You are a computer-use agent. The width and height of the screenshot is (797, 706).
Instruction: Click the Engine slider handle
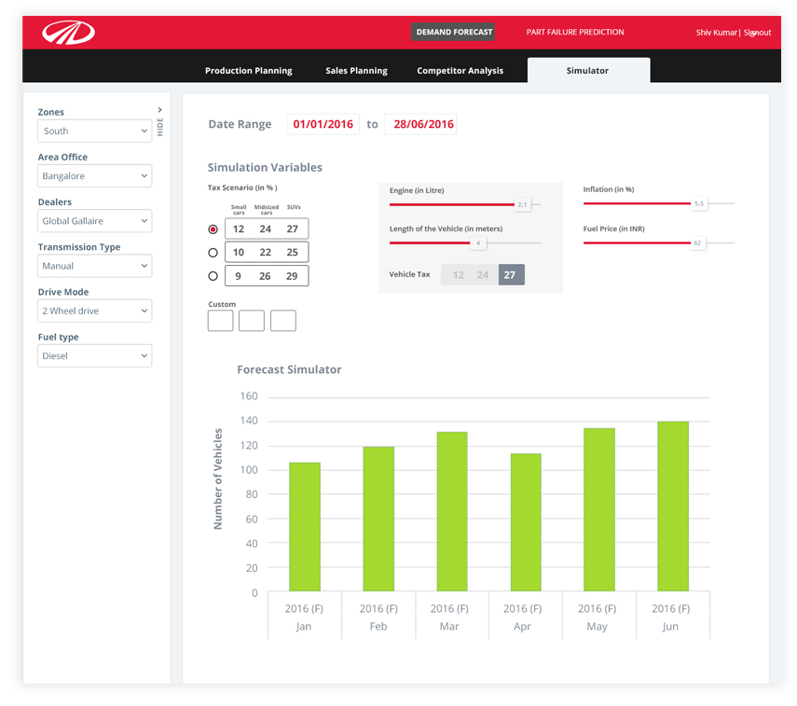click(522, 204)
